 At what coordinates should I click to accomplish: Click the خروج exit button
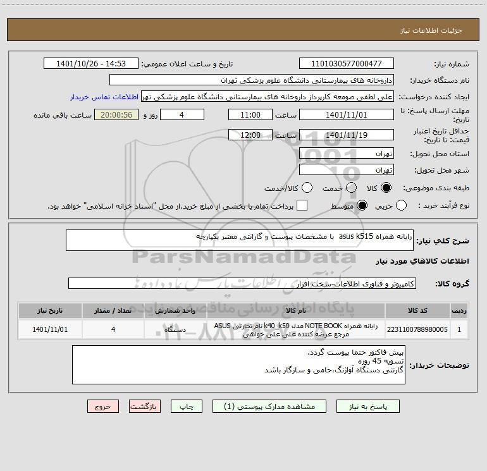pyautogui.click(x=103, y=407)
